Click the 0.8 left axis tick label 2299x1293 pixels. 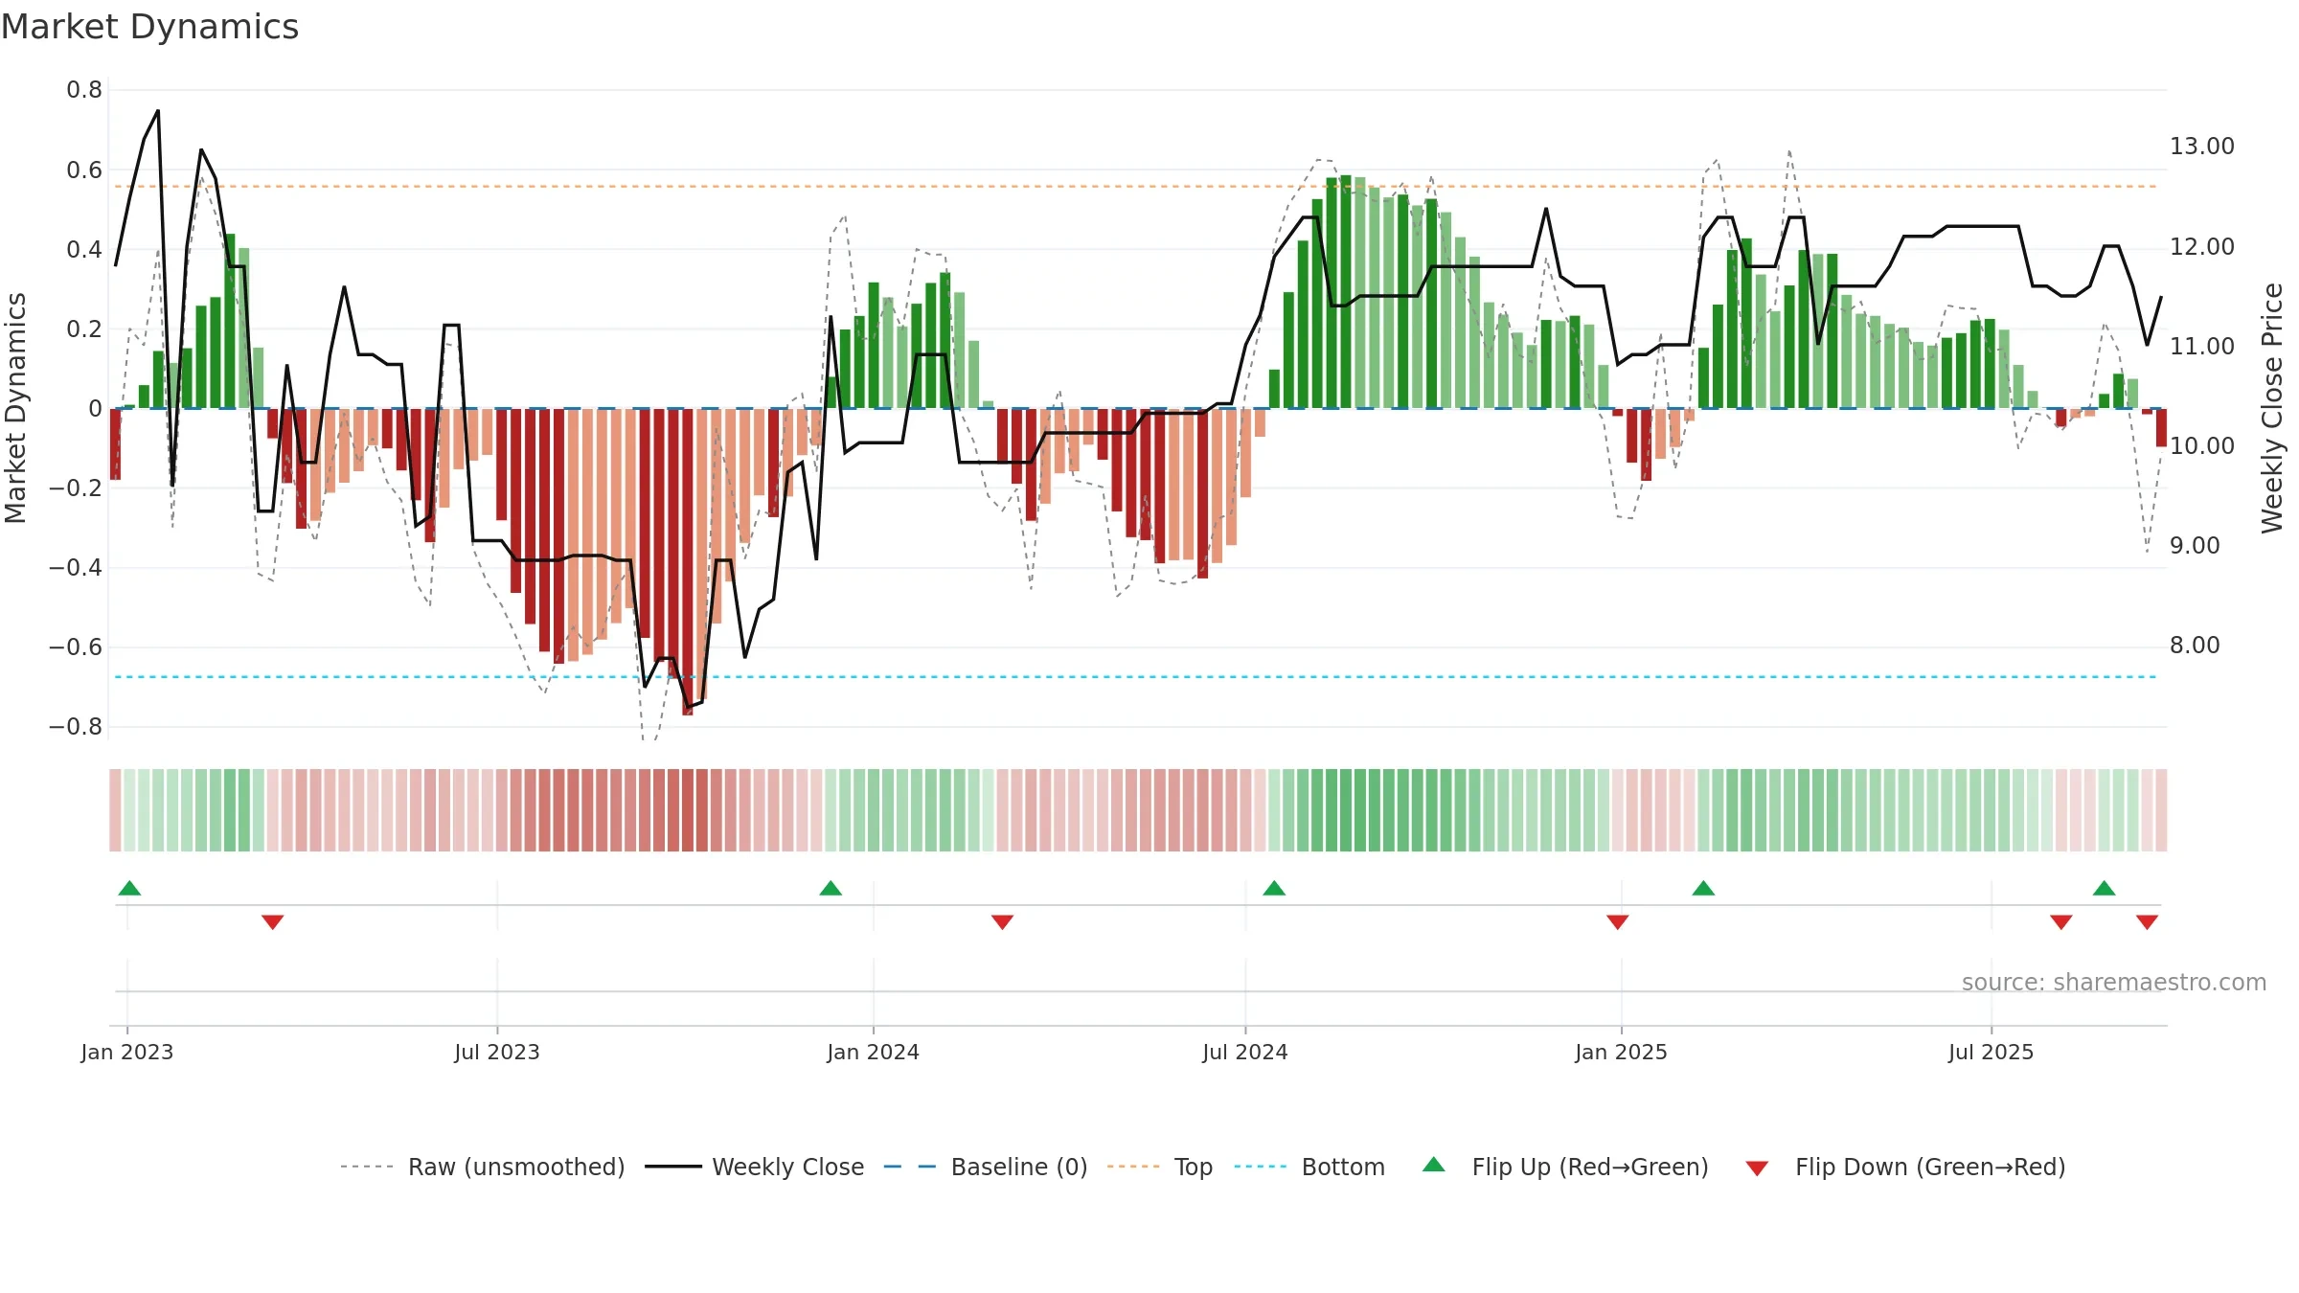[x=84, y=90]
